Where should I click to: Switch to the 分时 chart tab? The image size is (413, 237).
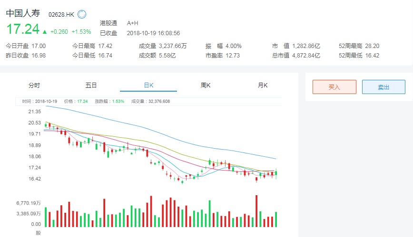click(x=34, y=85)
